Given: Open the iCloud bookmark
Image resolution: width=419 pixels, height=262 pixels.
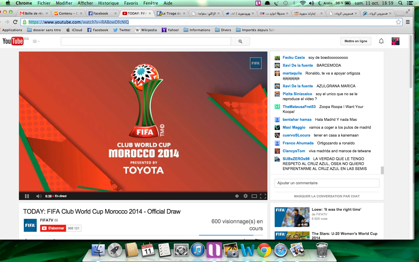Looking at the screenshot, I should click(x=74, y=30).
